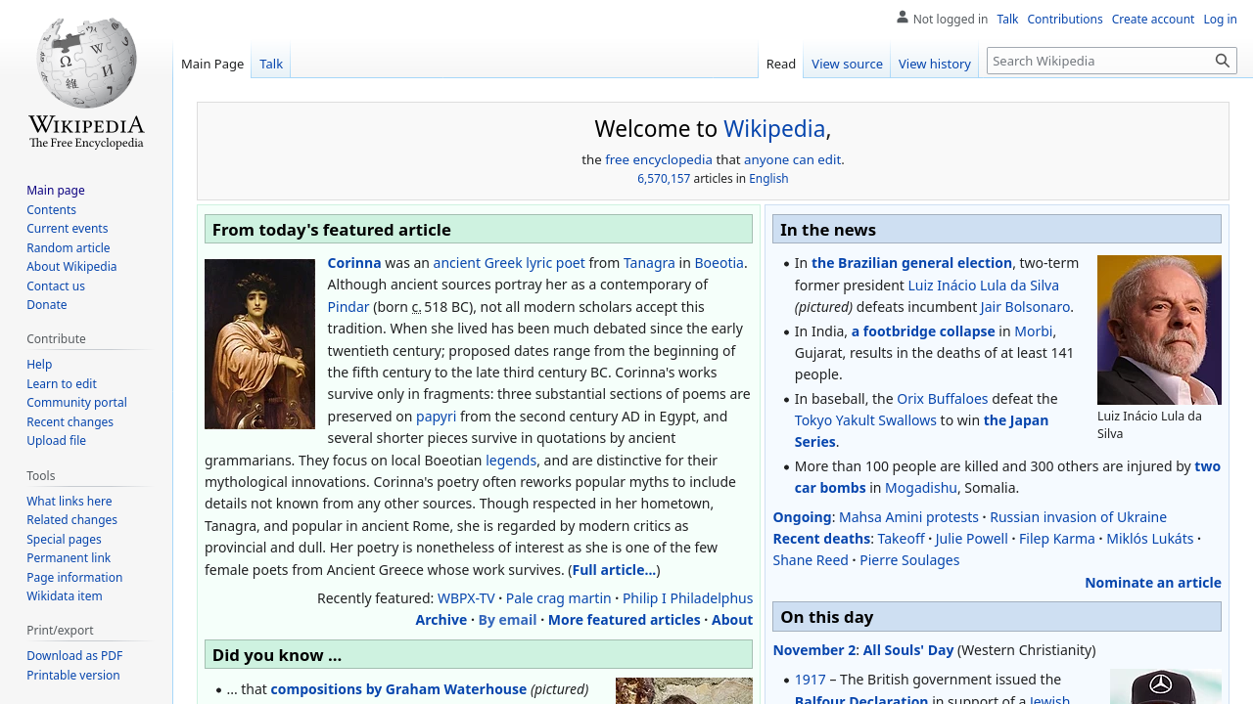Image resolution: width=1253 pixels, height=704 pixels.
Task: Open recently featured WBPX-TV link
Action: click(x=466, y=597)
